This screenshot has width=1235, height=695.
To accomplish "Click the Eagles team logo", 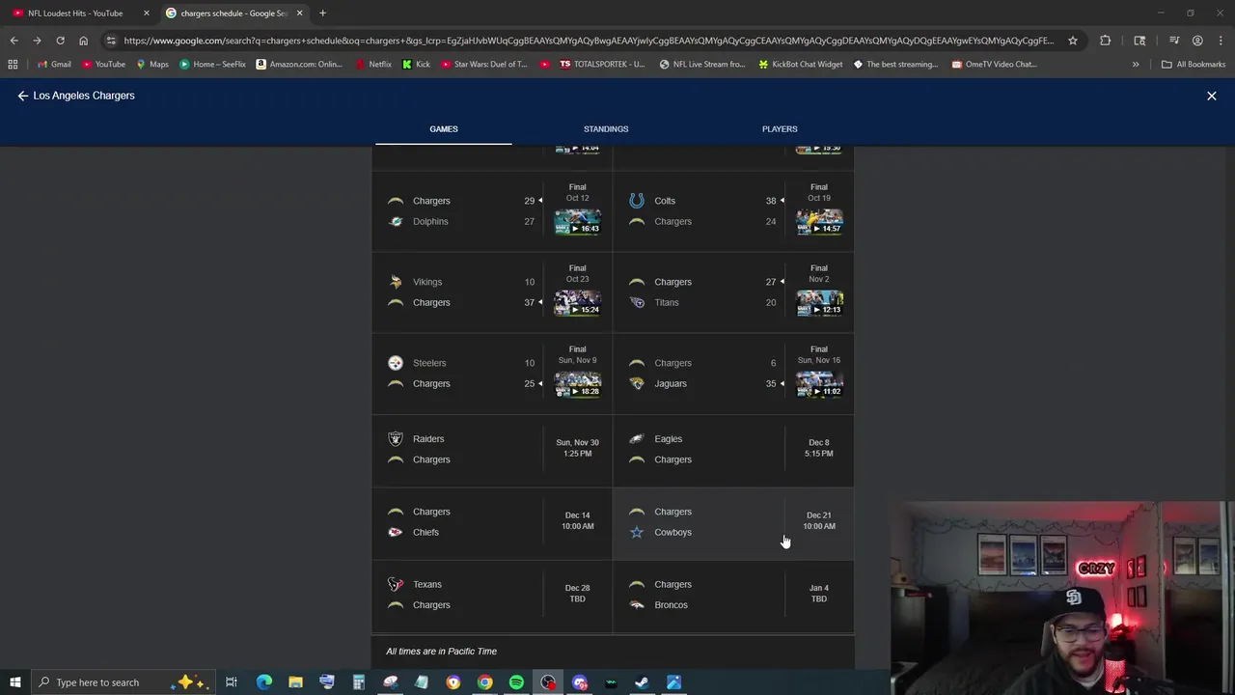I will 637,439.
